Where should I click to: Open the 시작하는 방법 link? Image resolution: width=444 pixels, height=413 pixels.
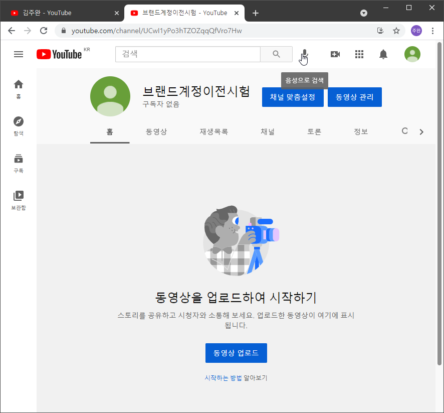pos(223,378)
